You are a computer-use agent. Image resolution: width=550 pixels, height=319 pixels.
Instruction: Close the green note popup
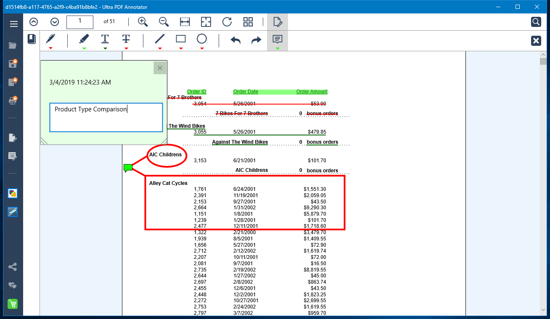tap(160, 68)
